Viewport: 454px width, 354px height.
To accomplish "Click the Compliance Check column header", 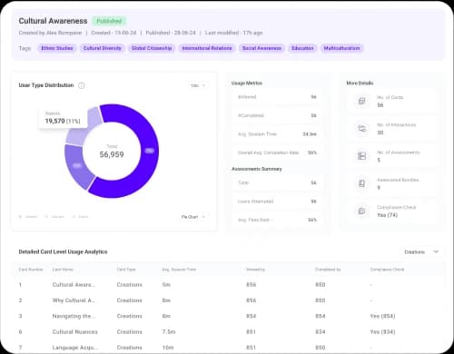I will coord(387,270).
